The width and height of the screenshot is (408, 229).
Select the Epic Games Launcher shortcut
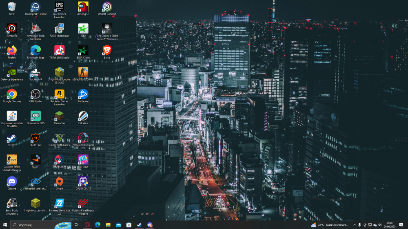[x=59, y=10]
